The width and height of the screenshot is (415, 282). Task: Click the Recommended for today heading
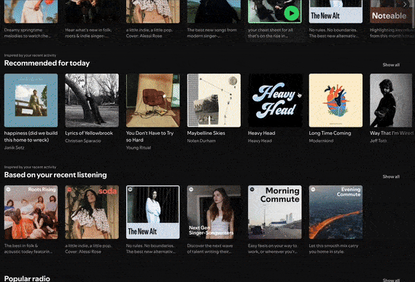coord(47,63)
